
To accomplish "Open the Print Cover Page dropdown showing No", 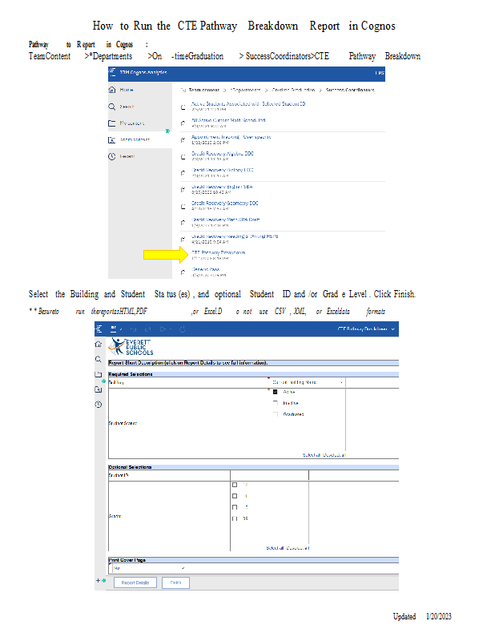I will [x=149, y=568].
